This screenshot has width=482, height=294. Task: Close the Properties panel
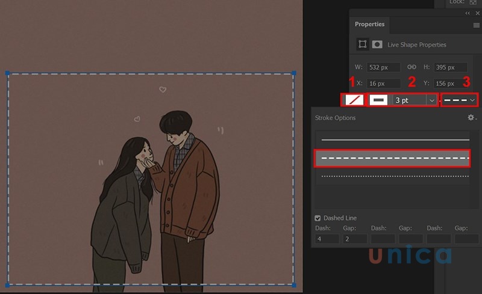point(477,13)
